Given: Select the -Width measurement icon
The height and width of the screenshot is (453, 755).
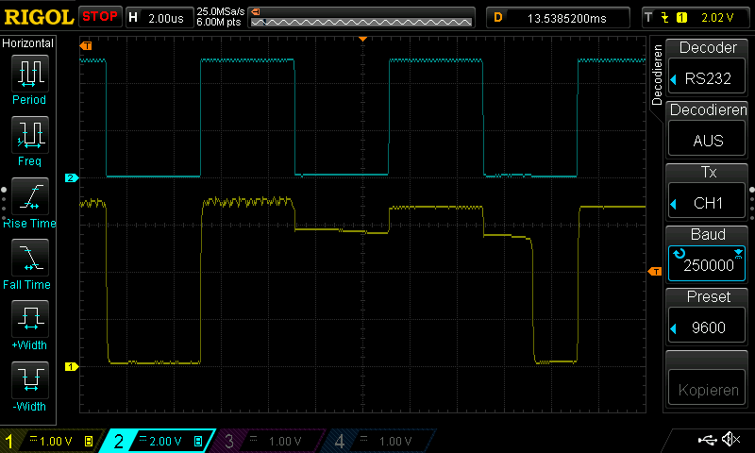Looking at the screenshot, I should [x=29, y=380].
